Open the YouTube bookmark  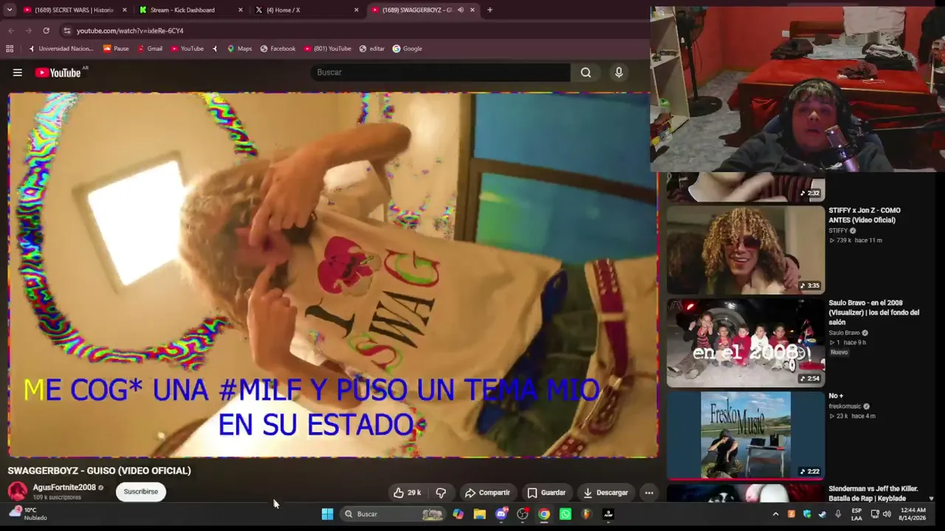pos(187,49)
